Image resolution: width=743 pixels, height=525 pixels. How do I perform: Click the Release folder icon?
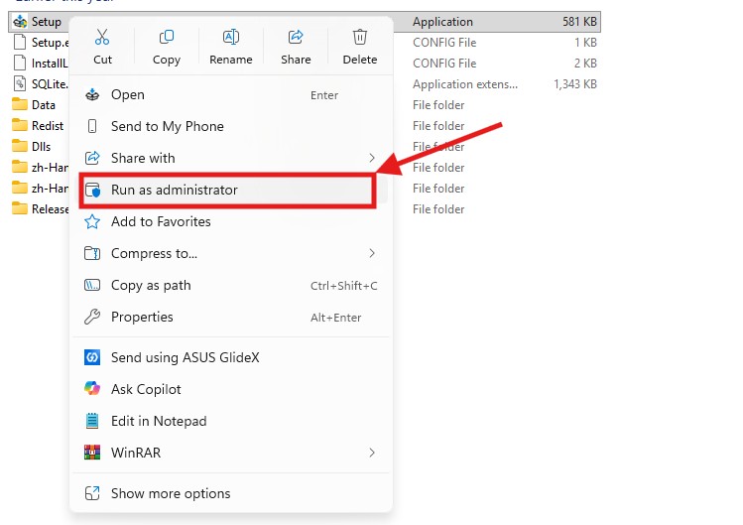point(20,208)
